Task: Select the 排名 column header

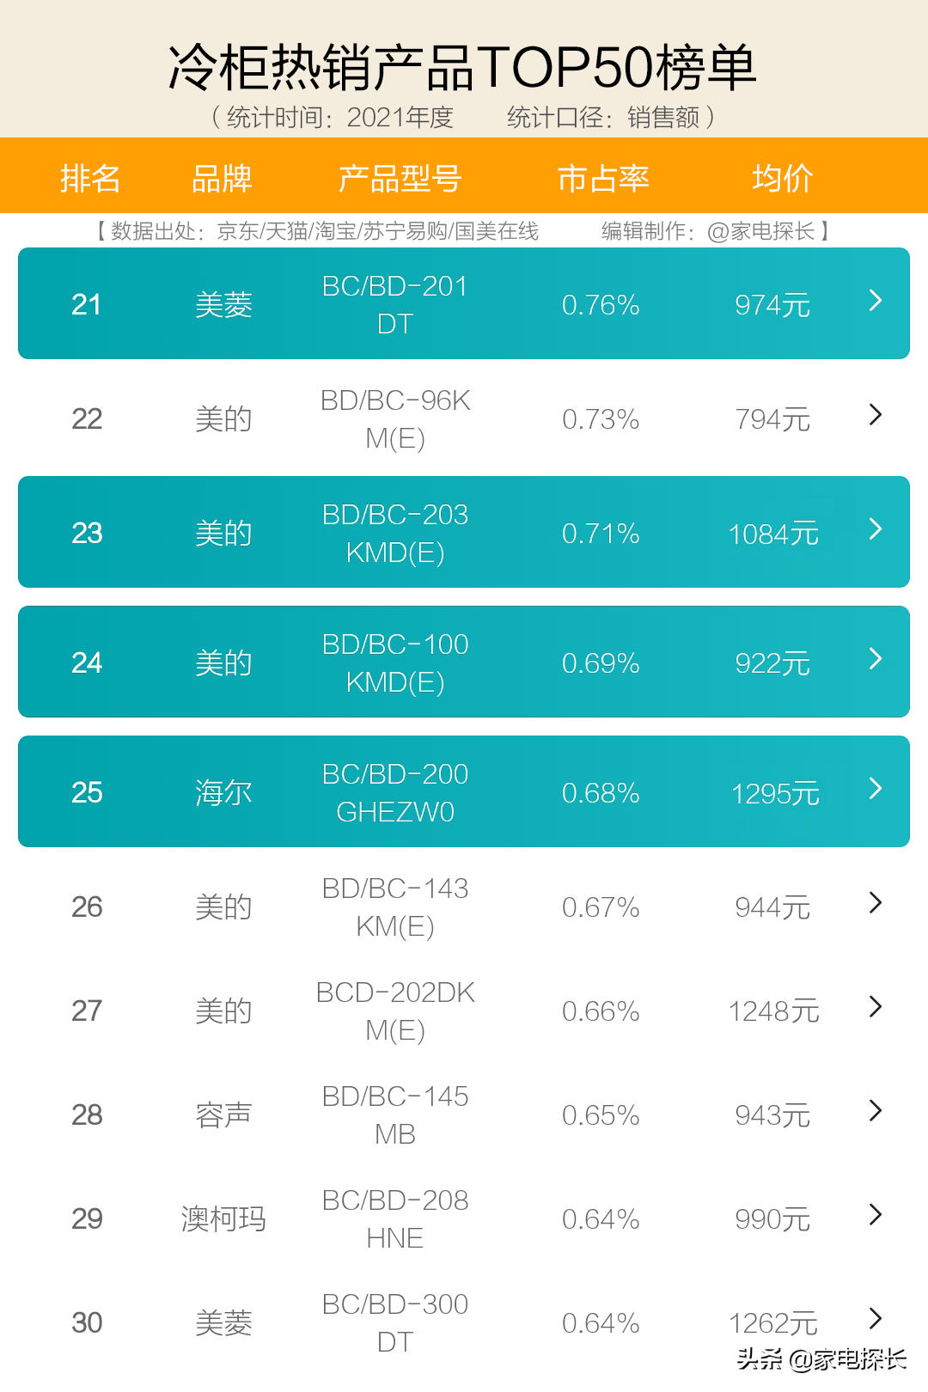Action: point(90,178)
